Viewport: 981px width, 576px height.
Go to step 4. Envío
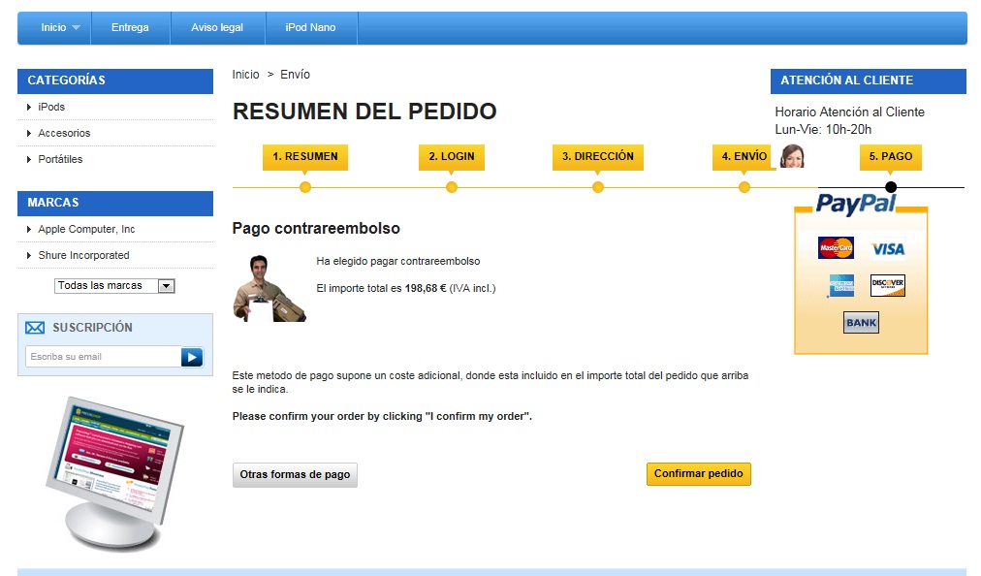click(x=744, y=156)
